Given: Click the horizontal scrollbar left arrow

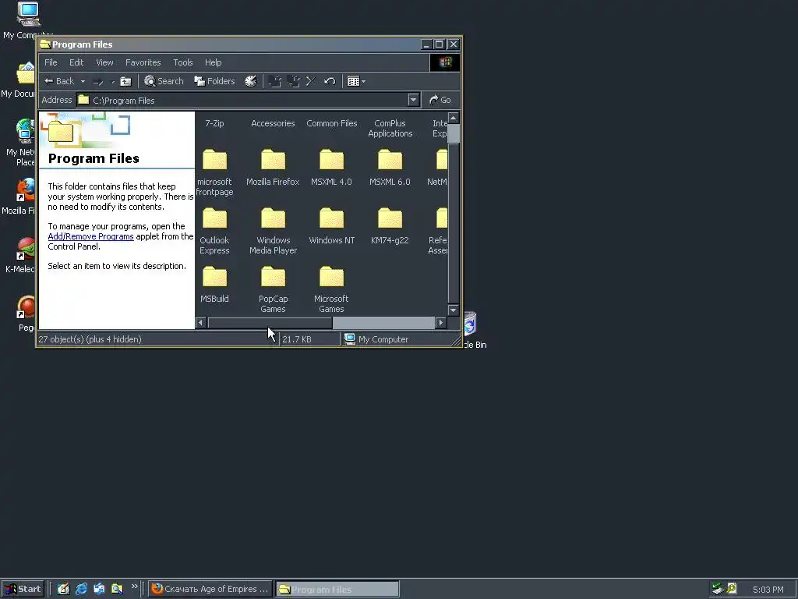Looking at the screenshot, I should [201, 322].
